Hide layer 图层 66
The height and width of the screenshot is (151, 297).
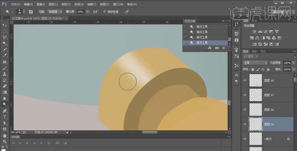(x=245, y=110)
